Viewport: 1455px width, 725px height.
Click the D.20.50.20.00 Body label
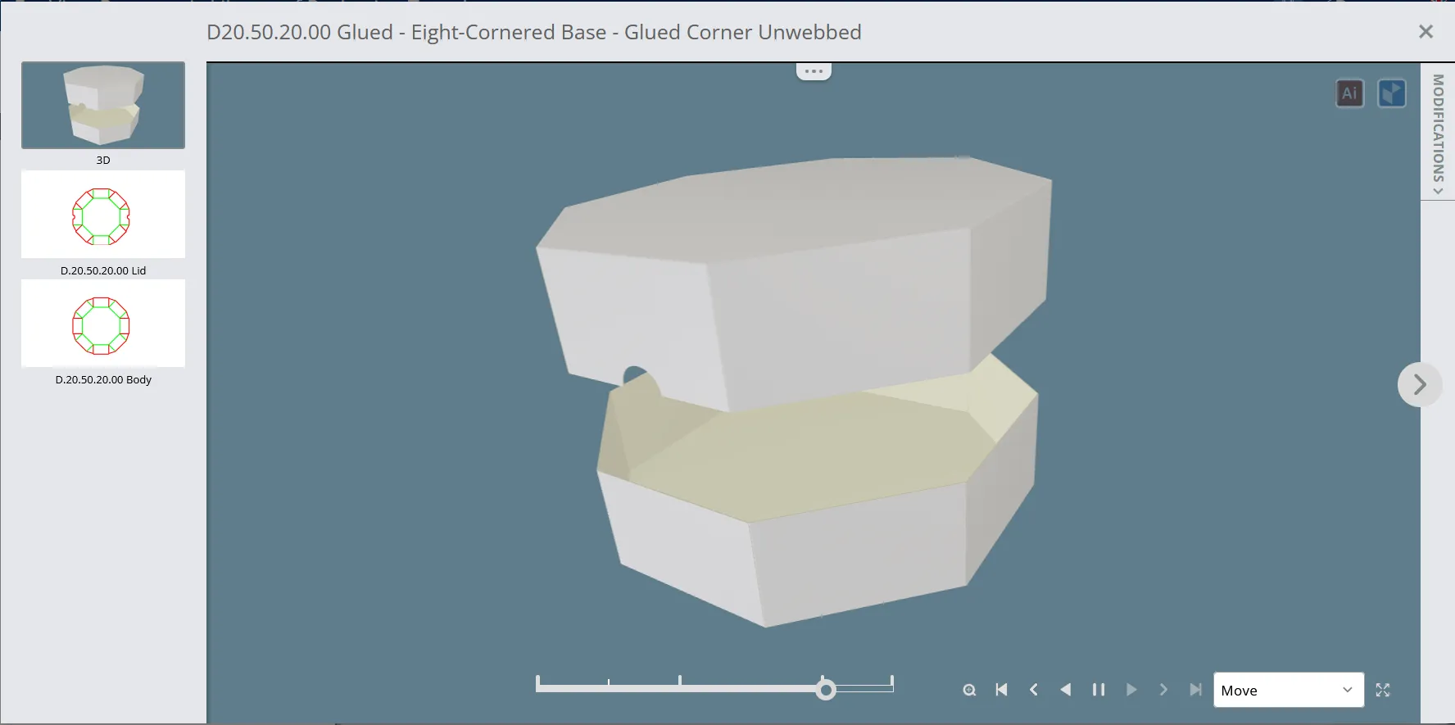103,379
